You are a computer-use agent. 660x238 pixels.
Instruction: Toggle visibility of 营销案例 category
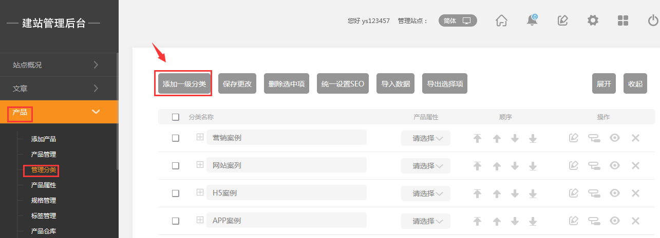pyautogui.click(x=615, y=138)
